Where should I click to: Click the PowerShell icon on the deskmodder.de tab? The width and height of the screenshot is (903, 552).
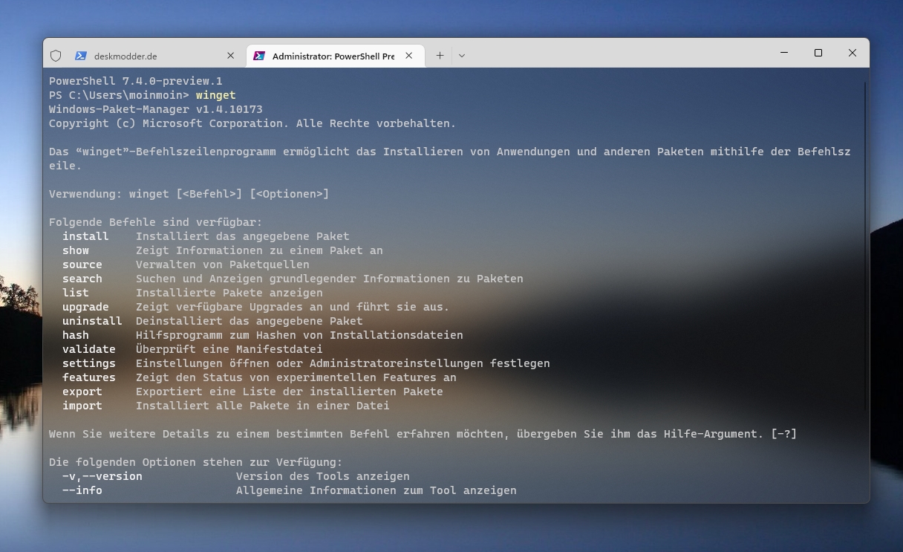pyautogui.click(x=81, y=56)
